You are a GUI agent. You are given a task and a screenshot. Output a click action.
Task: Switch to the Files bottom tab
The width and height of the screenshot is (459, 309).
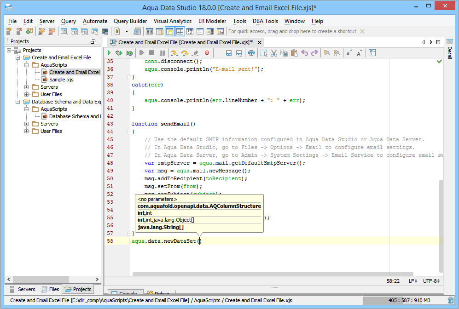coord(50,289)
